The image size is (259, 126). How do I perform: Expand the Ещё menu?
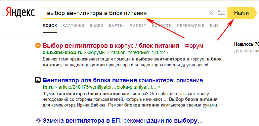click(x=214, y=26)
